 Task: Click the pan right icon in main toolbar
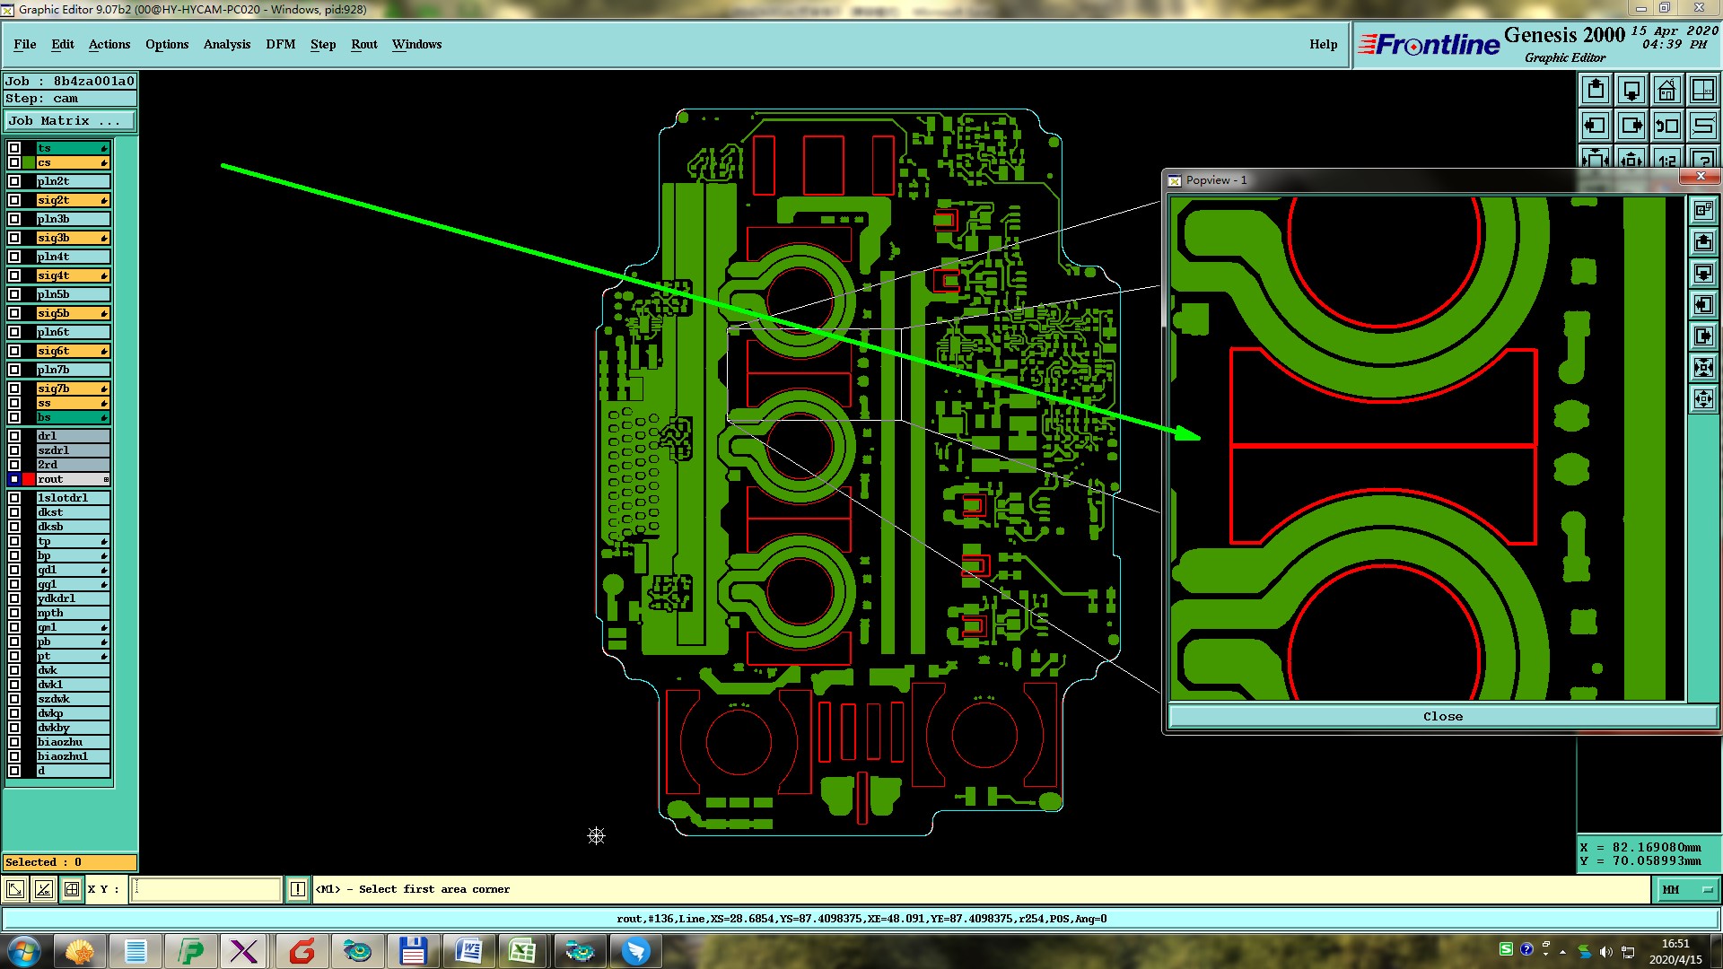pos(1631,126)
